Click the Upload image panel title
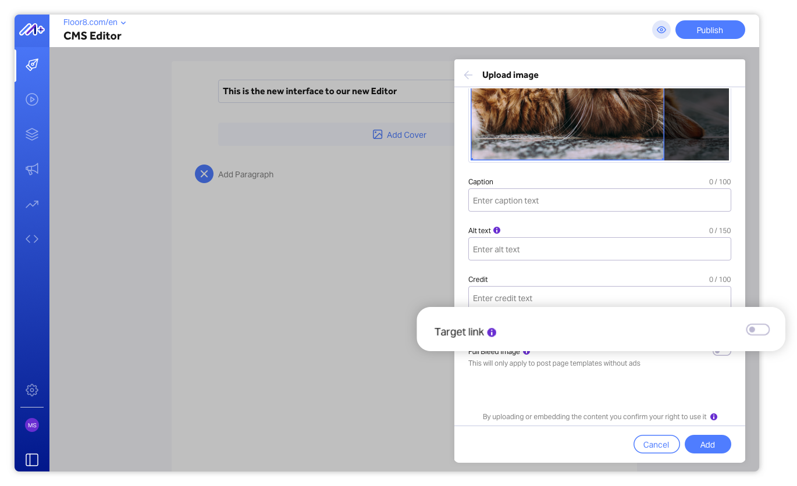The image size is (797, 486). click(x=510, y=75)
